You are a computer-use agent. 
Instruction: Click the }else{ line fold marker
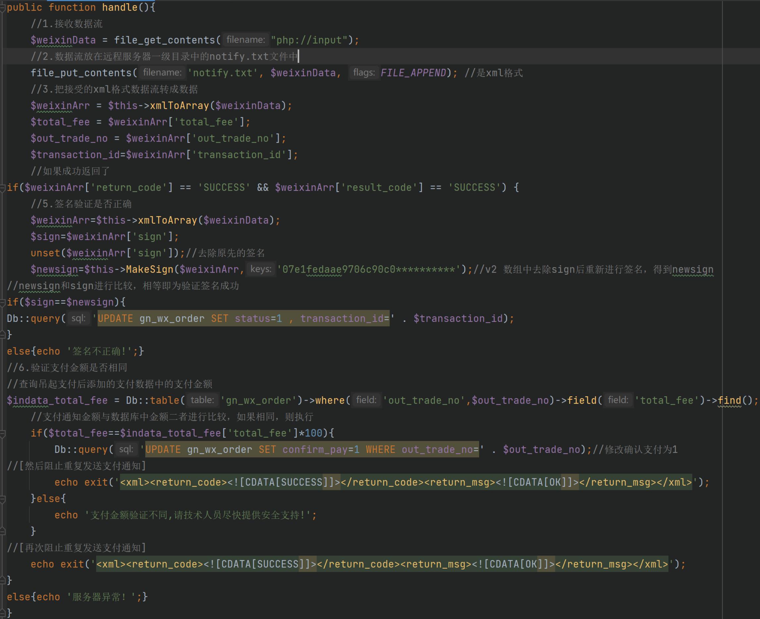pyautogui.click(x=2, y=499)
